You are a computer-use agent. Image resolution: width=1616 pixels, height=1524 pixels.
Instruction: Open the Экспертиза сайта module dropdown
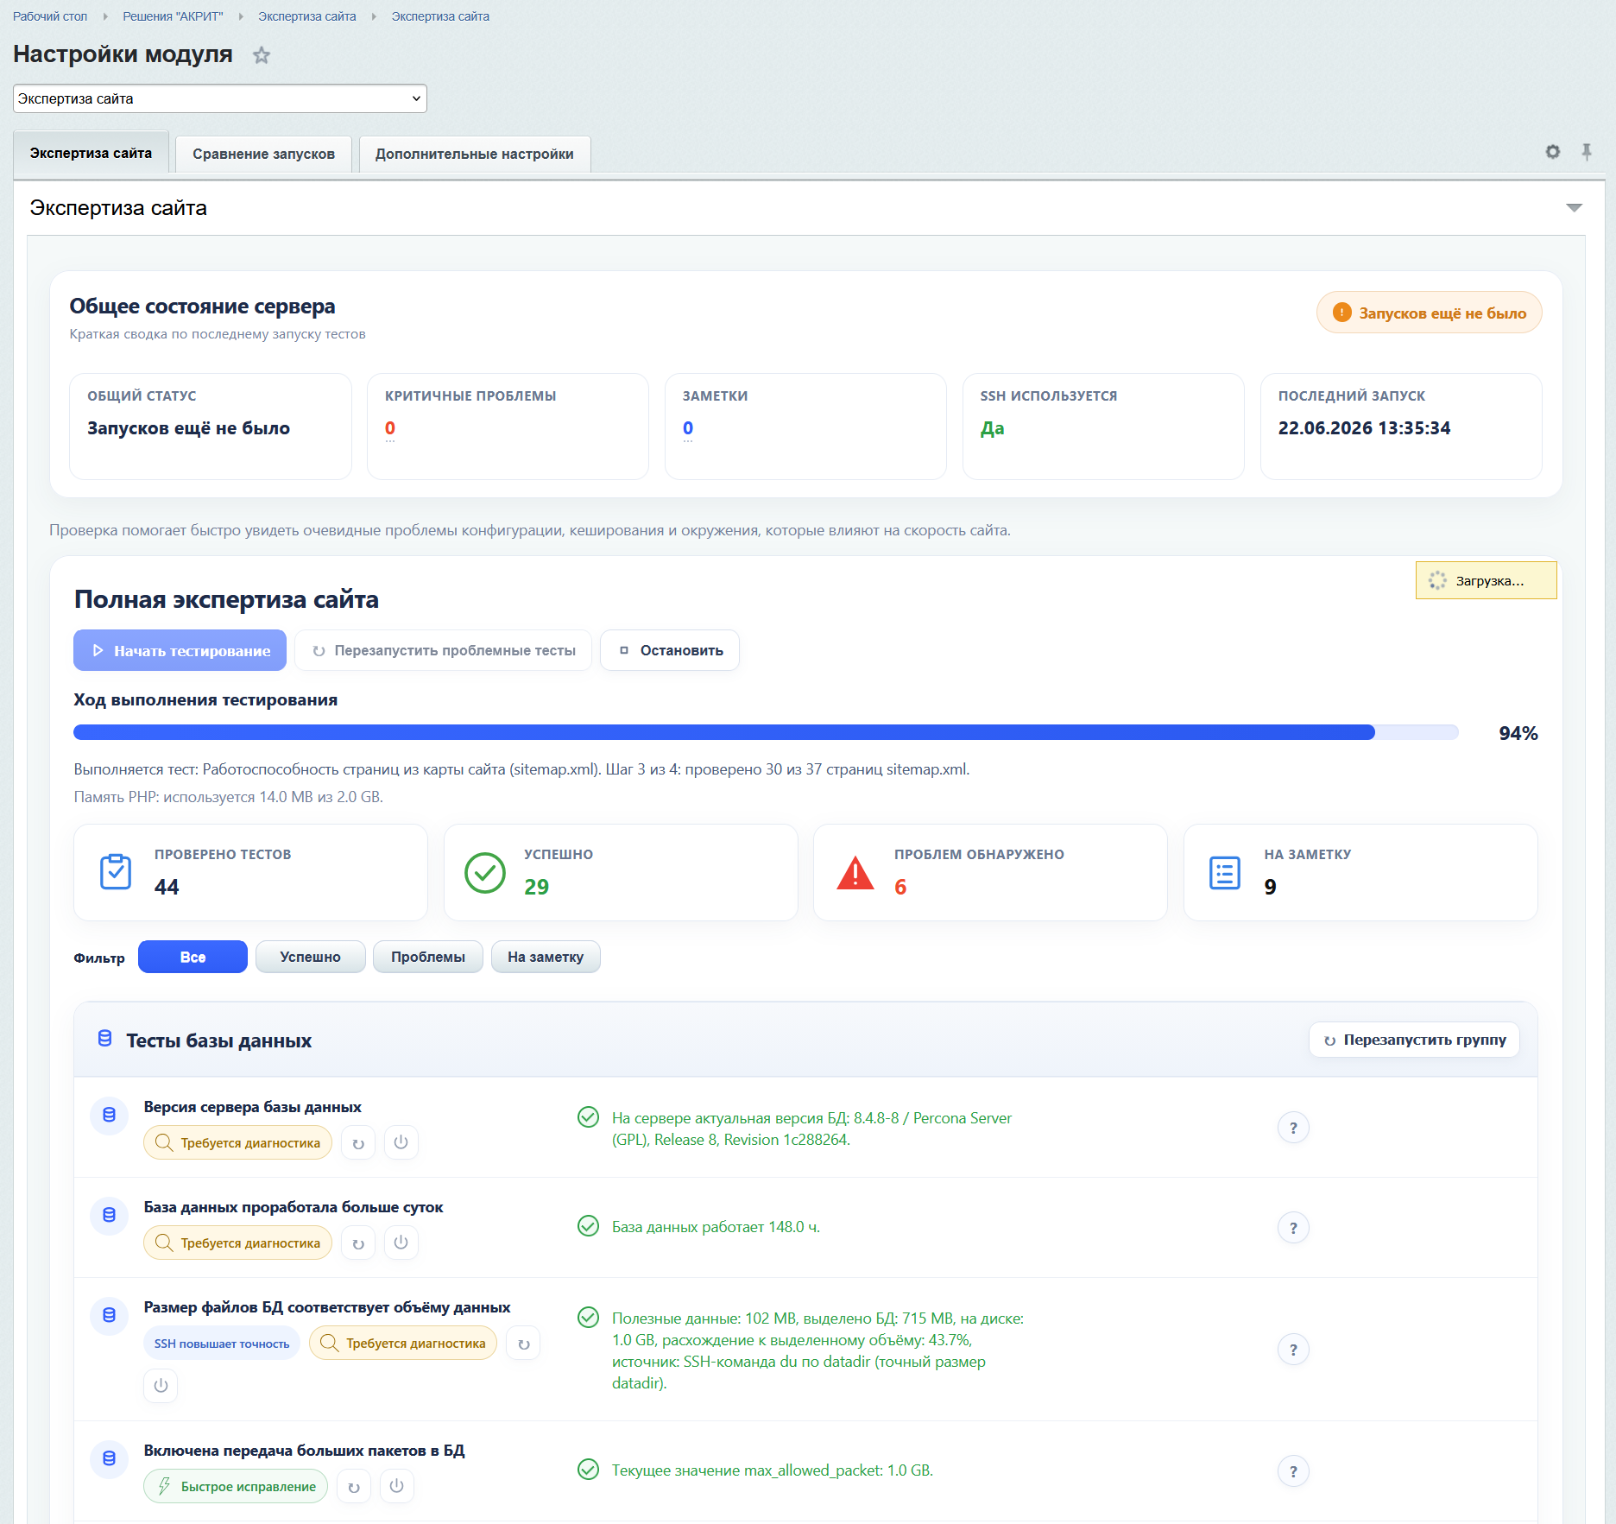[220, 98]
